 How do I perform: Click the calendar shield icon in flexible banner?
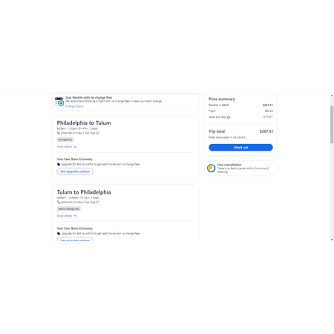pos(59,102)
